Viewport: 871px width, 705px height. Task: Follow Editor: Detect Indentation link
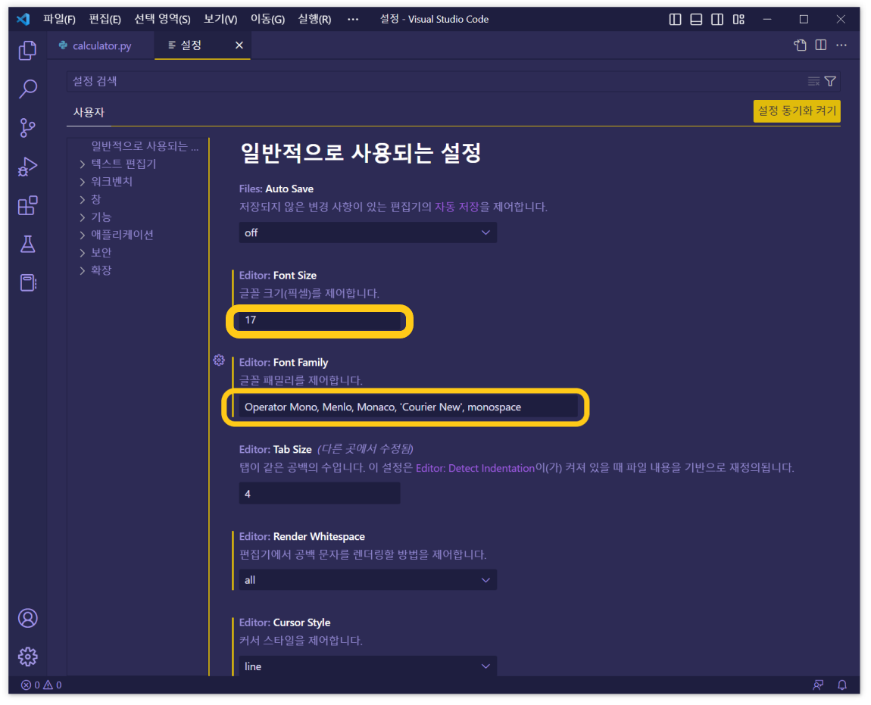475,468
